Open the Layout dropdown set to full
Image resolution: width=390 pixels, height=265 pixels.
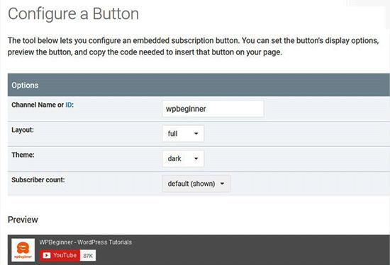[183, 134]
